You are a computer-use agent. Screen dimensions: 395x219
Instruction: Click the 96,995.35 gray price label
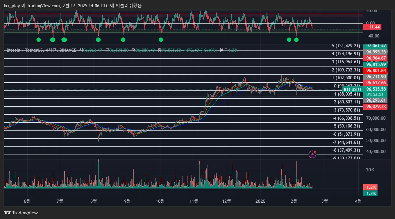[x=376, y=52]
